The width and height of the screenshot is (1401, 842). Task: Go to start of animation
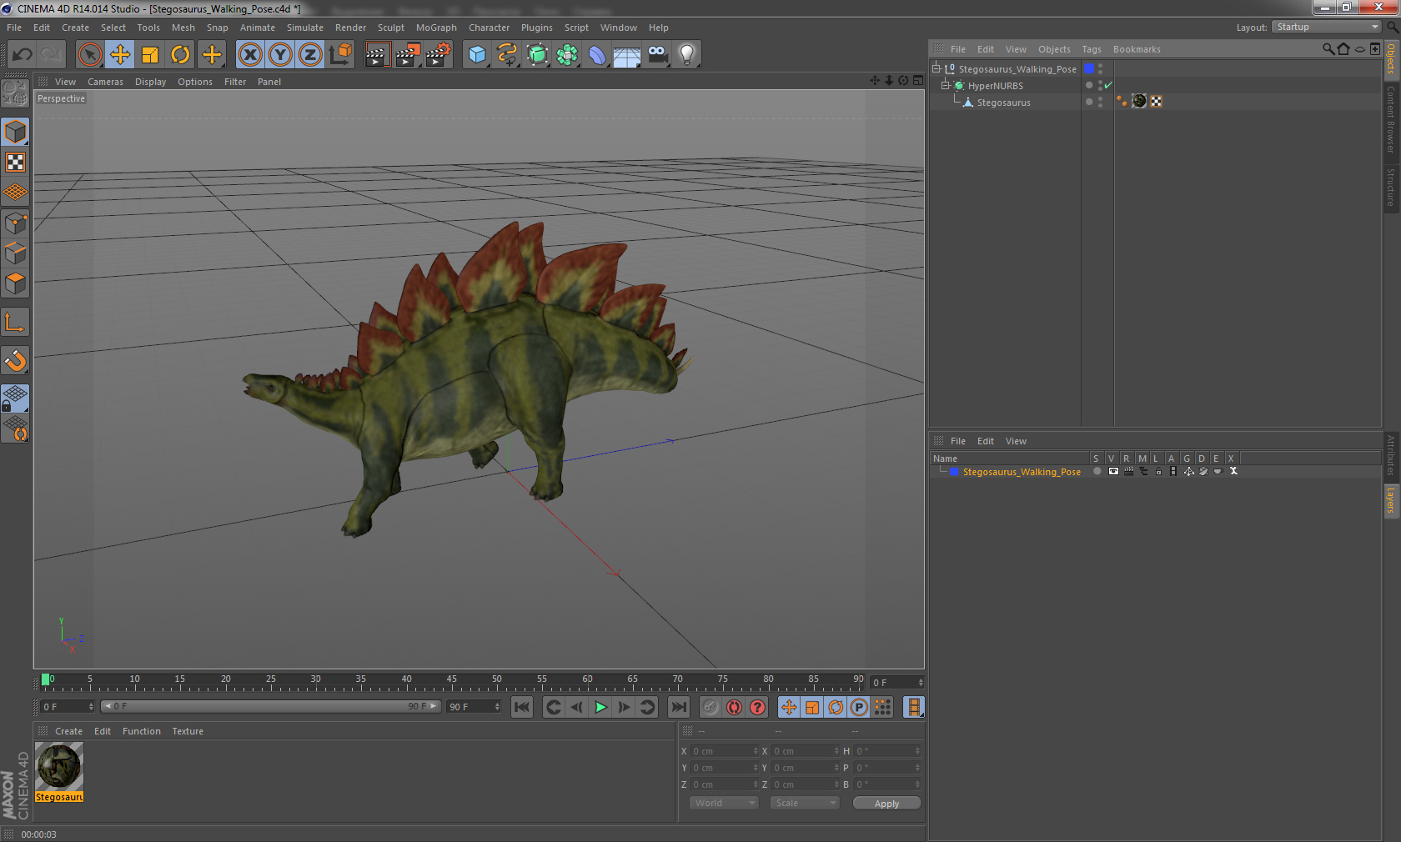522,707
